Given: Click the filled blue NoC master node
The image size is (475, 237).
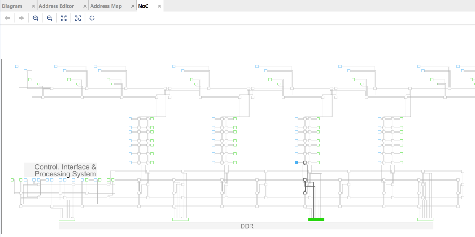Looking at the screenshot, I should point(296,162).
